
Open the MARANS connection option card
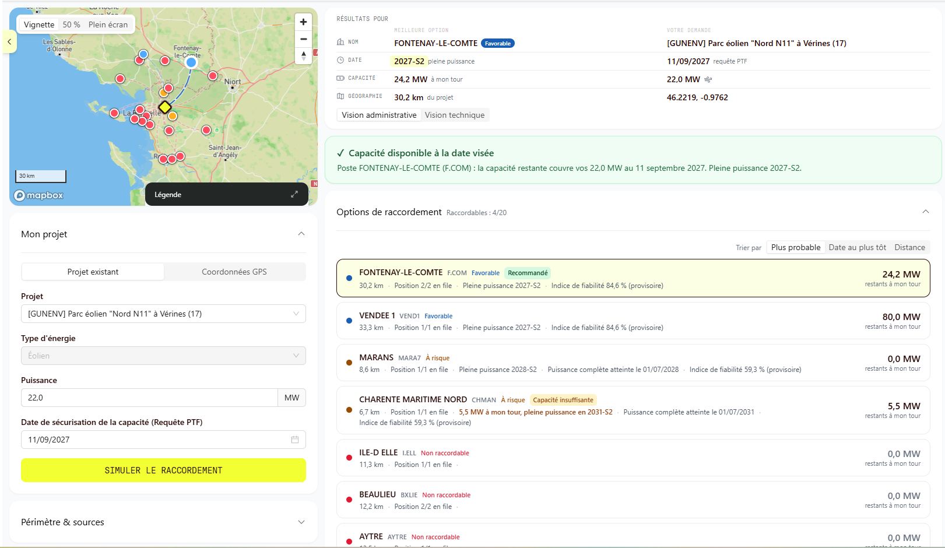coord(633,363)
